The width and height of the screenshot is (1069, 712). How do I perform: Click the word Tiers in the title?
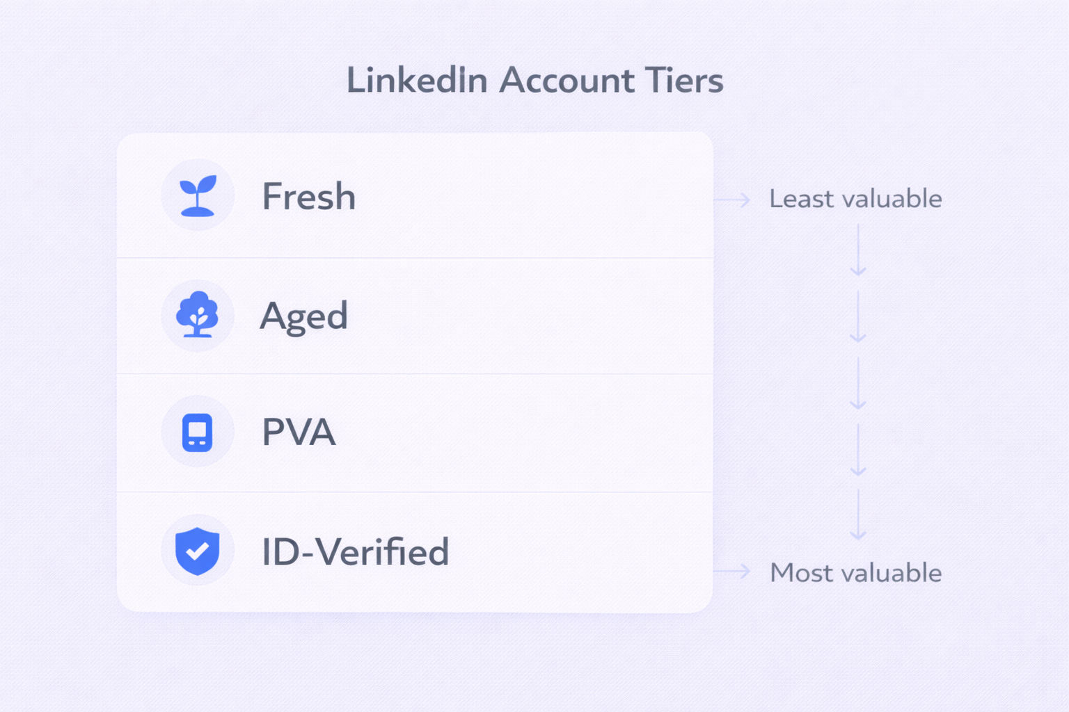(x=684, y=81)
